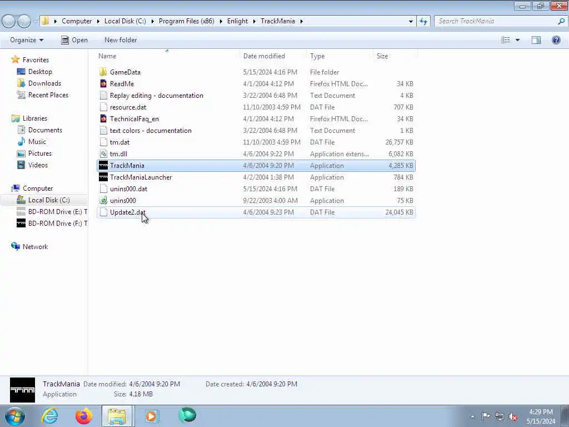
Task: Select the TrackManiaLauncher application icon
Action: 103,177
